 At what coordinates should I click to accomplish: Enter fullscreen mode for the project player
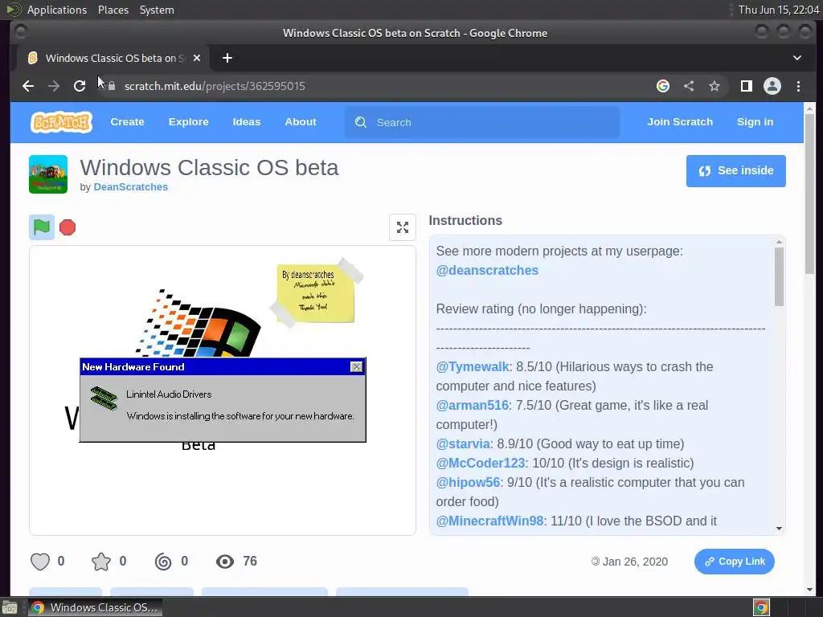click(403, 227)
